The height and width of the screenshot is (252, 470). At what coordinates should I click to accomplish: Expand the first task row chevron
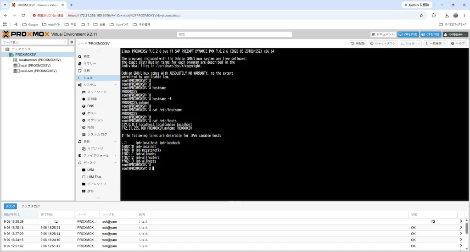tap(461, 221)
